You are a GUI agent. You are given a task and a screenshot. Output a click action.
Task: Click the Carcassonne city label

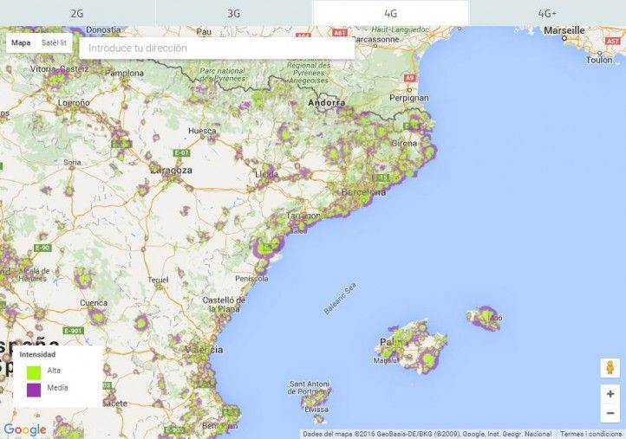(375, 39)
